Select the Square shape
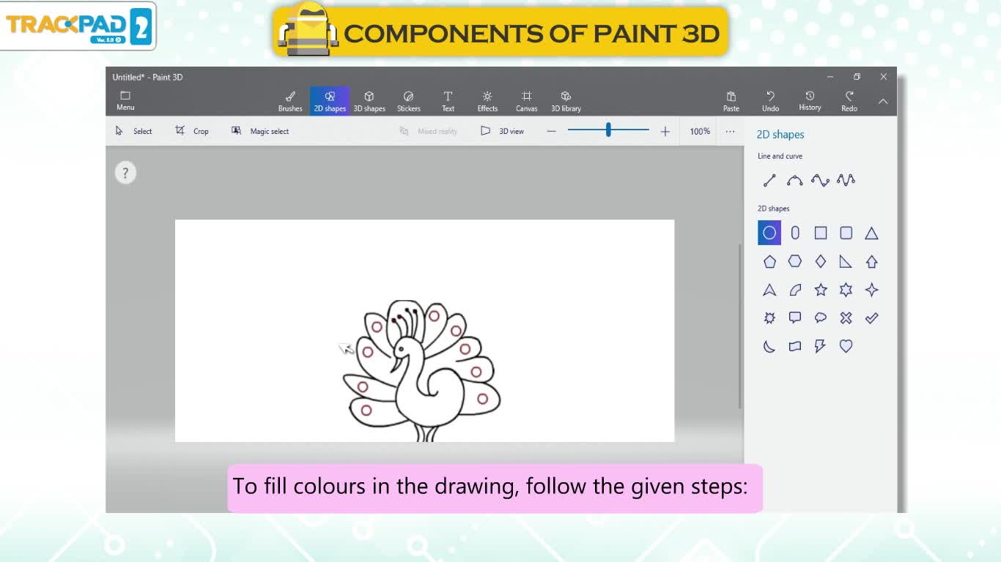Image resolution: width=1001 pixels, height=562 pixels. coord(821,233)
